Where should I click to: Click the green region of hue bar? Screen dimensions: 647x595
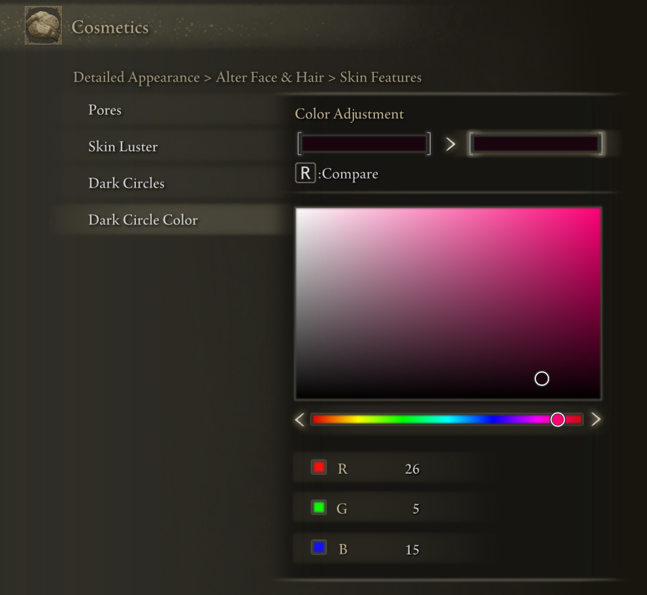(405, 420)
